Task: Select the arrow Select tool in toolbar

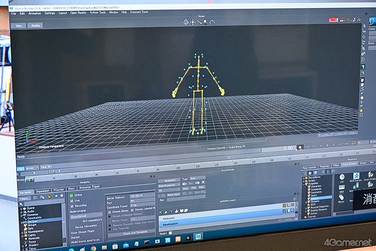Action: tap(364, 26)
